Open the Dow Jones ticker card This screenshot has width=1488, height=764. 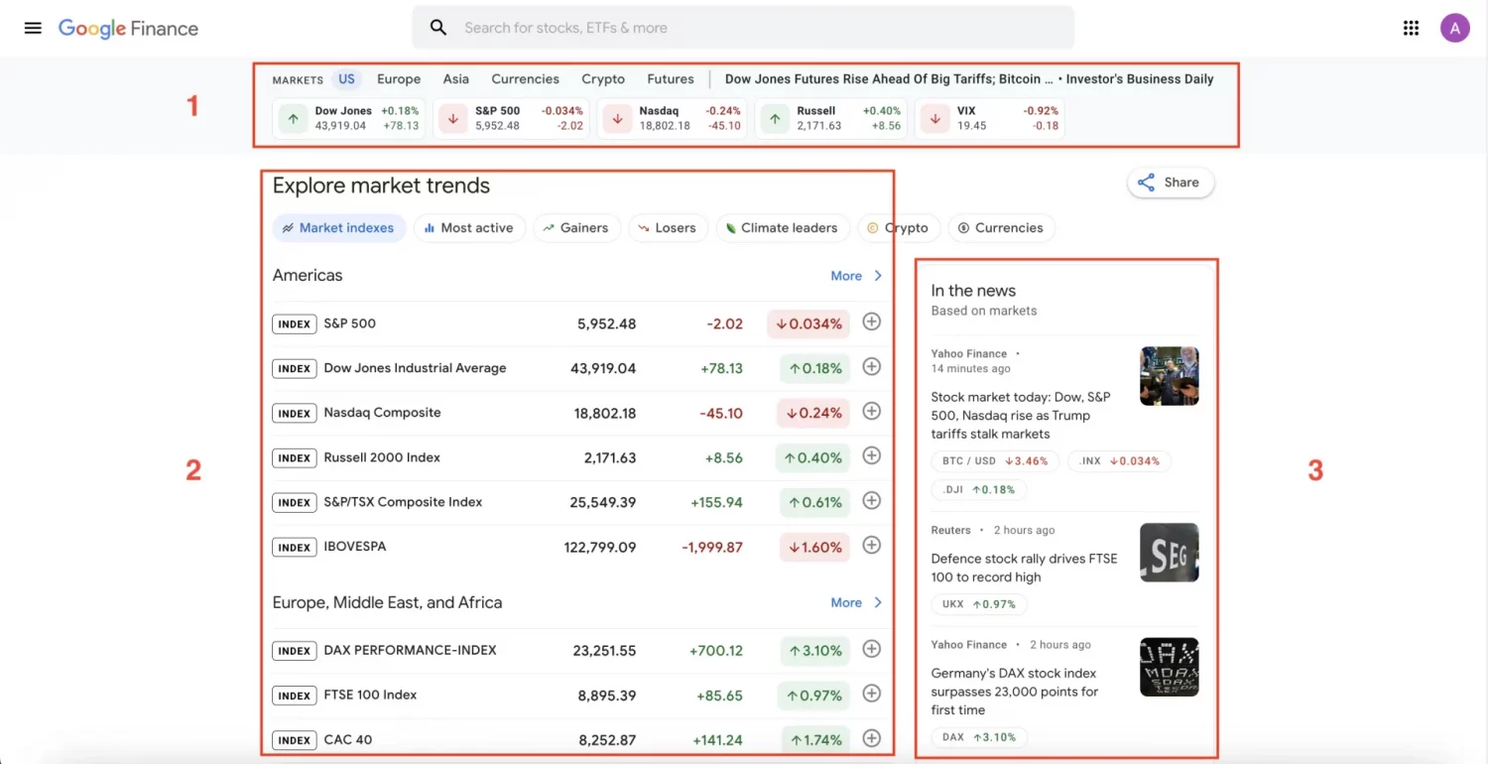(x=349, y=118)
